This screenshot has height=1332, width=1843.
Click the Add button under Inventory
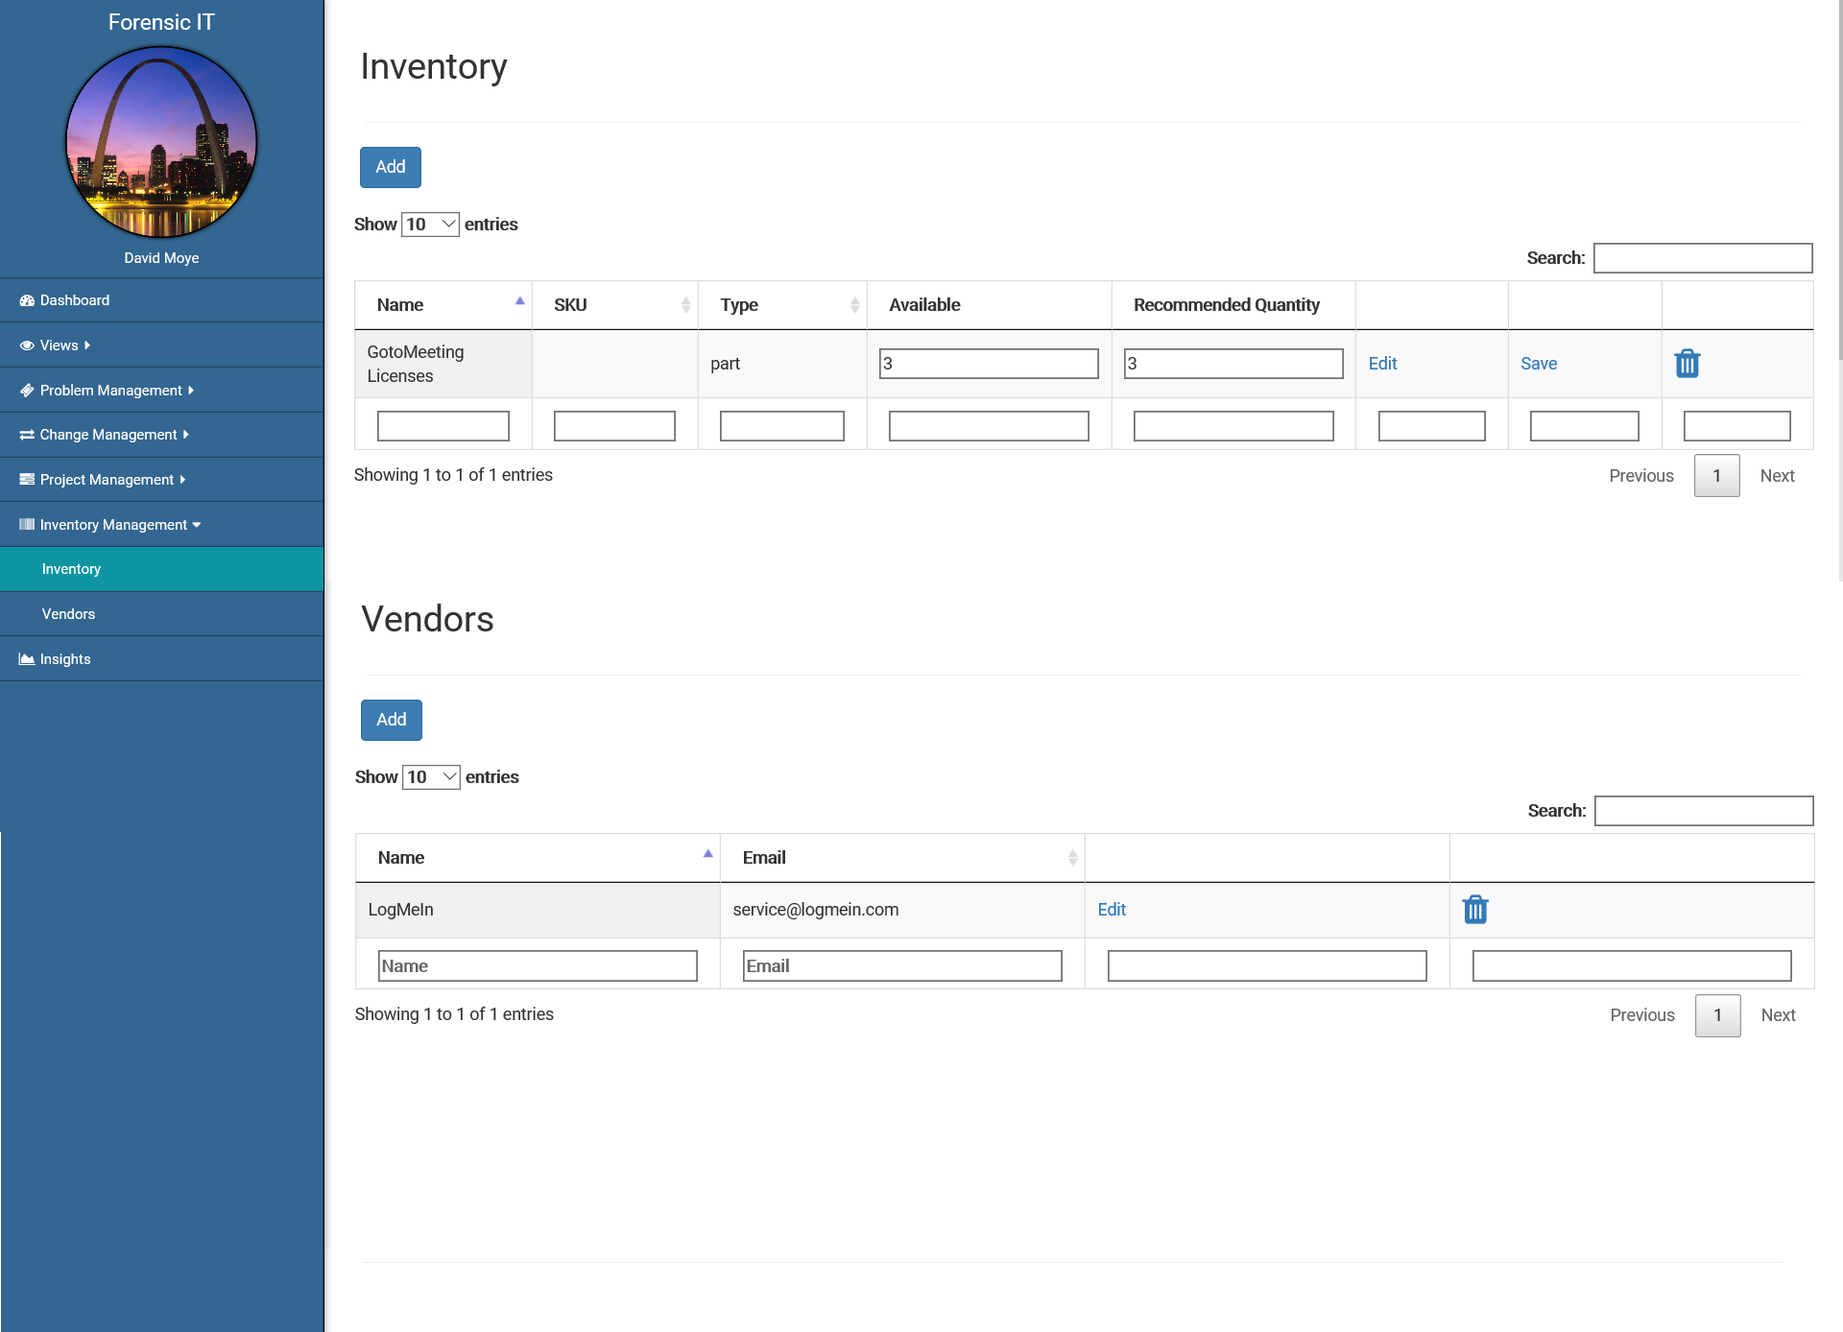coord(390,167)
